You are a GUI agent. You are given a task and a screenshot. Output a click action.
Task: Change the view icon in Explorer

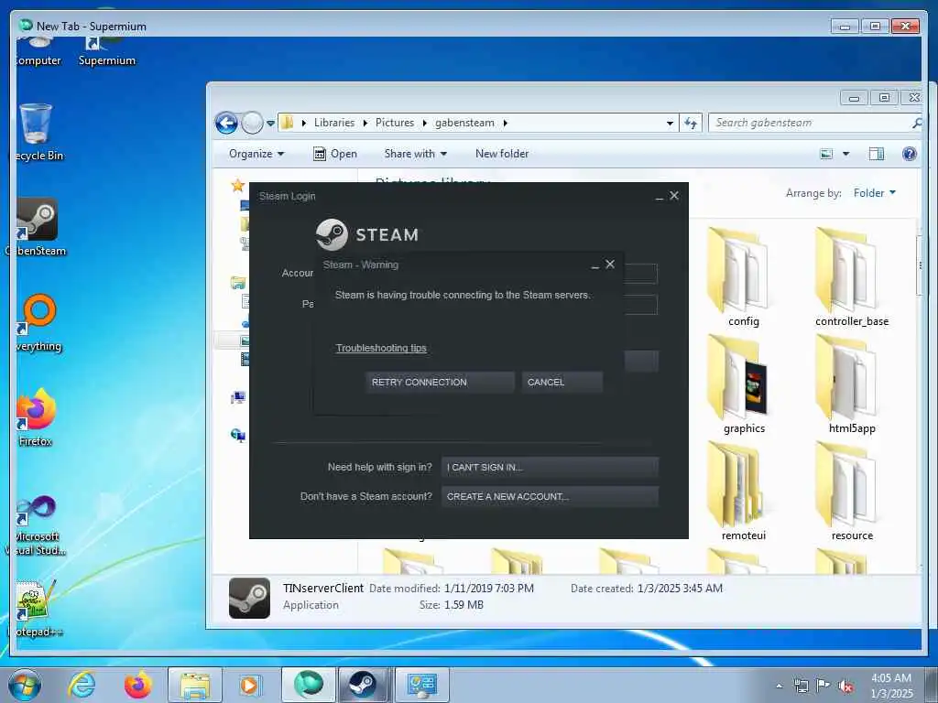pos(826,154)
